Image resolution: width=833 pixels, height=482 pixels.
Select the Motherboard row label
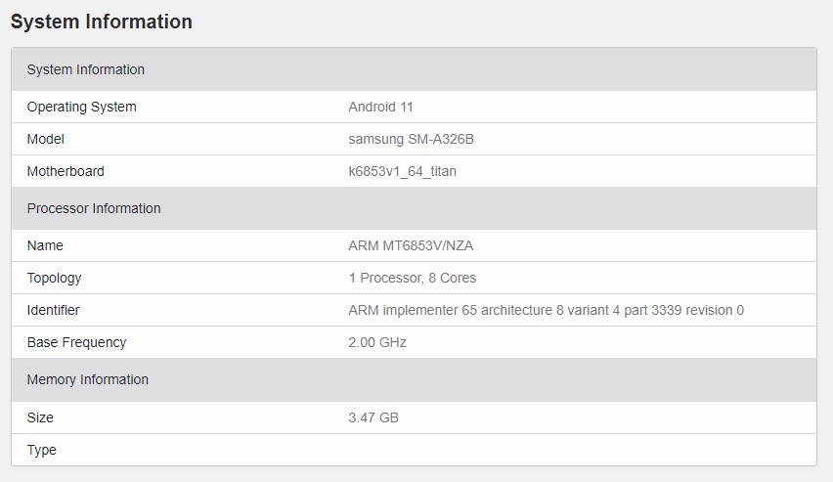(x=66, y=171)
